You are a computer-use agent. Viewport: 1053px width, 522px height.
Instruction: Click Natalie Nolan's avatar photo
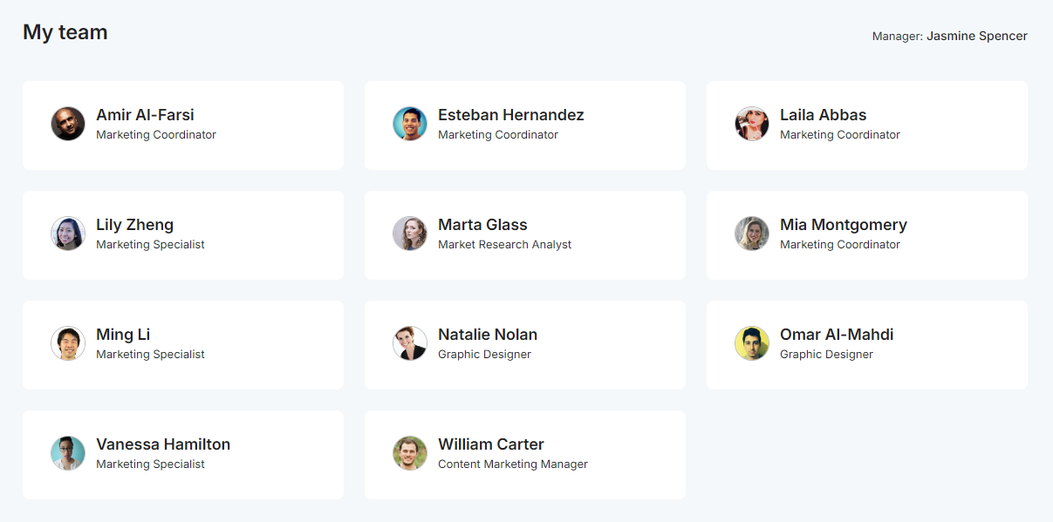click(x=410, y=343)
